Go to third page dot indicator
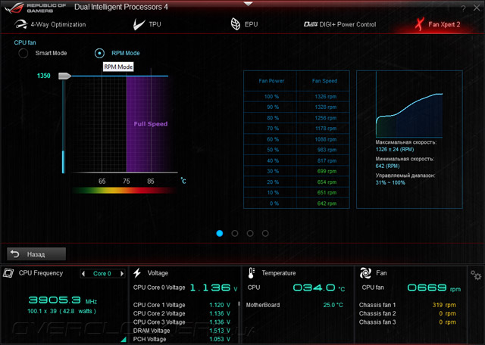 [250, 234]
